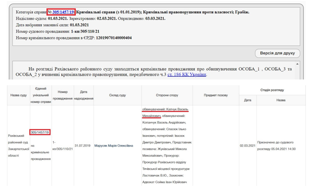Viewport: 315px width, 193px height.
Task: Click the Склад суду column header
Action: [x=117, y=95]
